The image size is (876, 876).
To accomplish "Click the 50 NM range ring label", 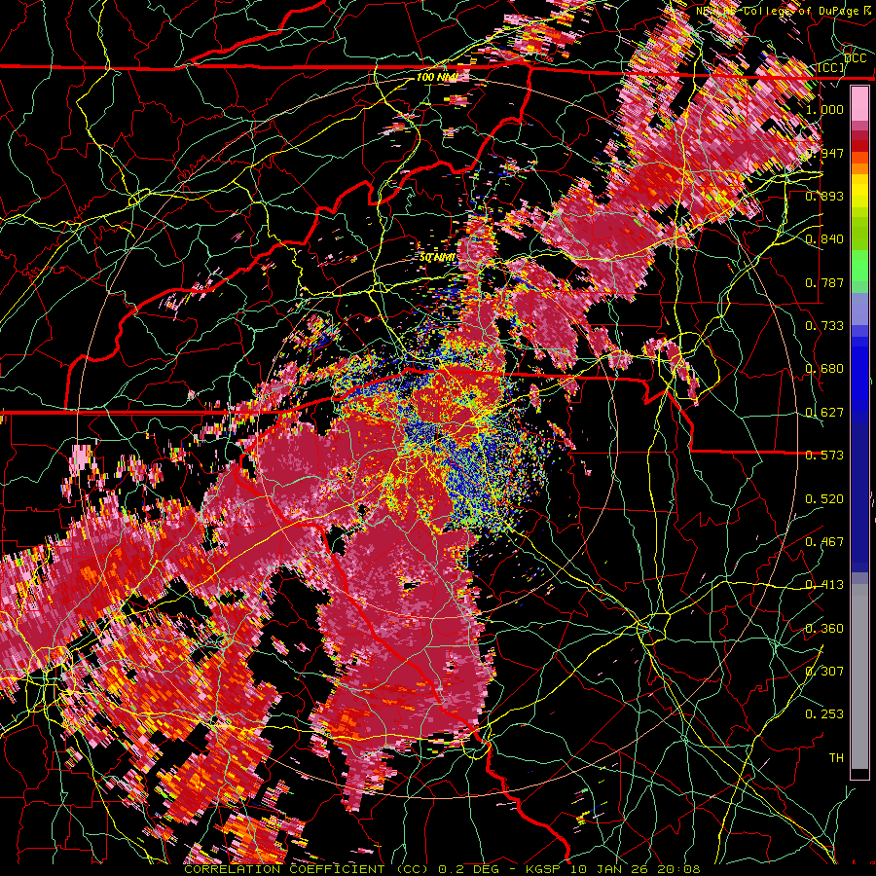I will tap(437, 257).
